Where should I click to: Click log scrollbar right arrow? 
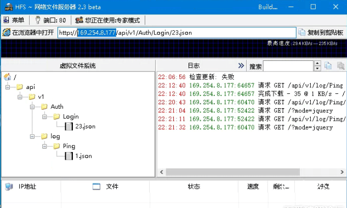point(342,172)
